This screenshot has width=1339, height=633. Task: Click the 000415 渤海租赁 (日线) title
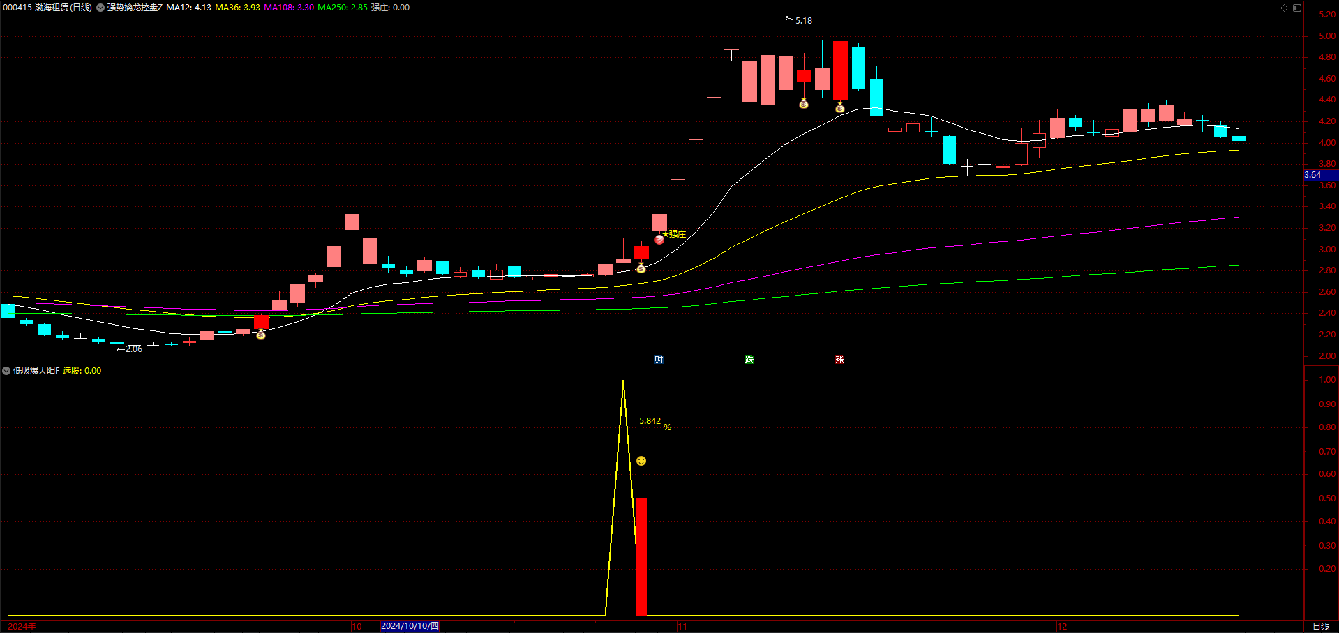[x=47, y=8]
